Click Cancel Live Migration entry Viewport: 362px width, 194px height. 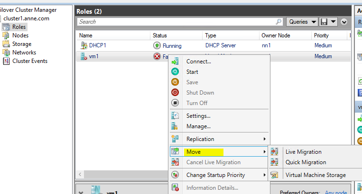coord(219,162)
